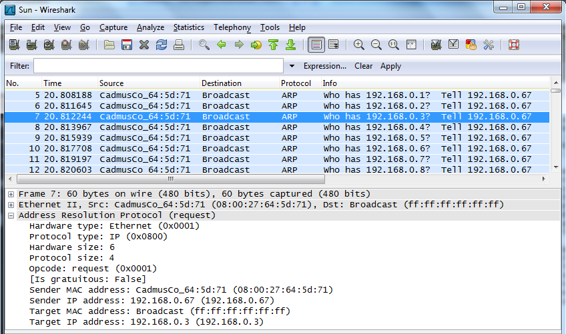Open capture options toolbar icon

32,45
